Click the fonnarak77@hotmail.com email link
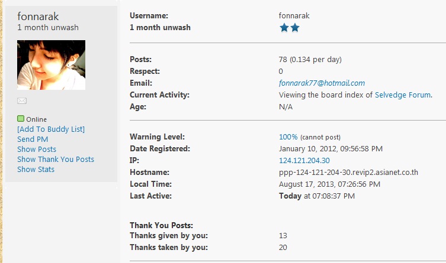This screenshot has width=446, height=263. click(322, 83)
